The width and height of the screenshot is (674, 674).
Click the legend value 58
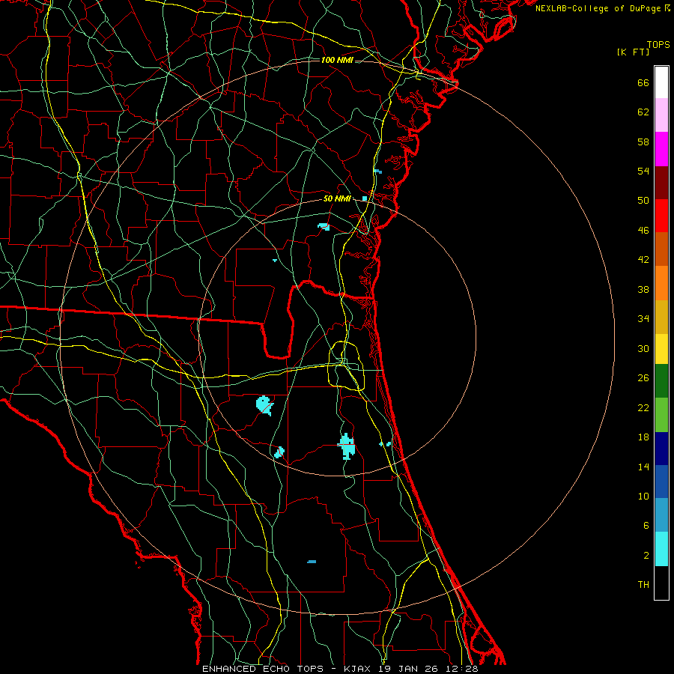pos(643,142)
